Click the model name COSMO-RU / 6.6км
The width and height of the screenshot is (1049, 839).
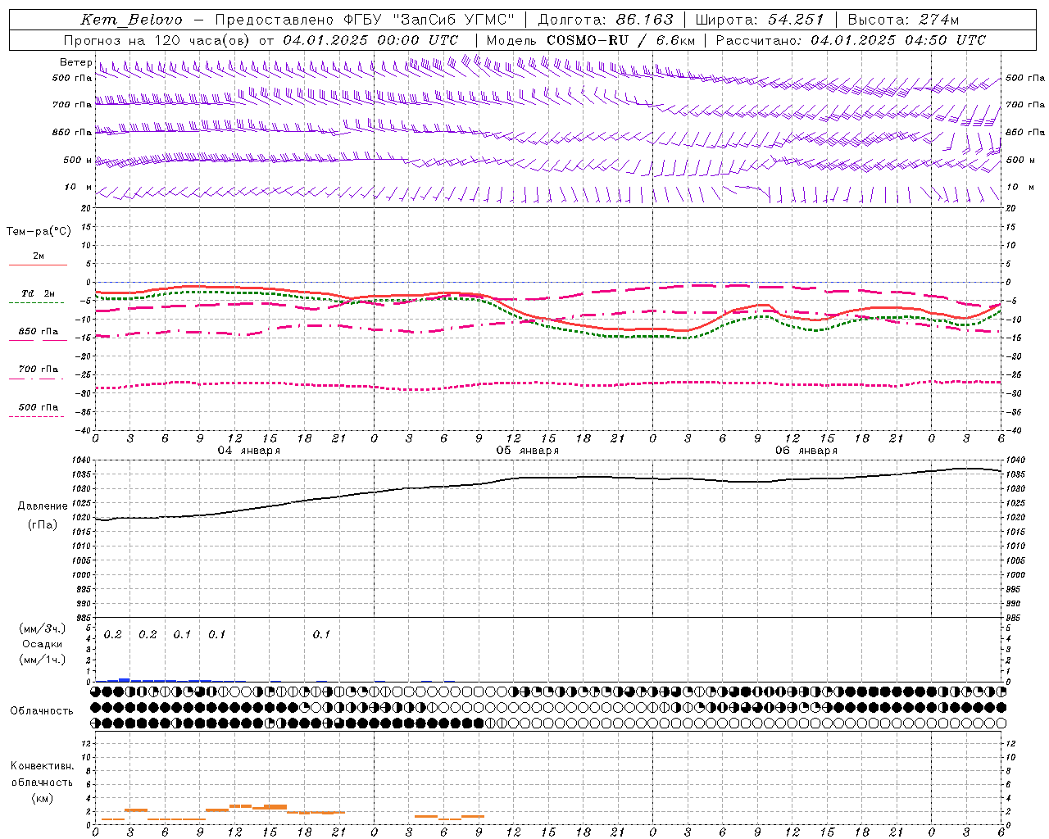coord(620,40)
